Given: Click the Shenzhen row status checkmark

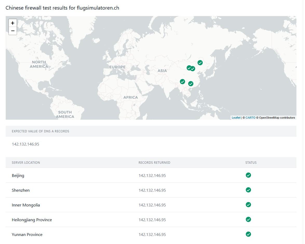Looking at the screenshot, I should [x=248, y=190].
